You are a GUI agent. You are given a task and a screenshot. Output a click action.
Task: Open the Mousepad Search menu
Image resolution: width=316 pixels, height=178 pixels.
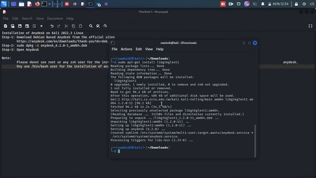pyautogui.click(x=27, y=19)
